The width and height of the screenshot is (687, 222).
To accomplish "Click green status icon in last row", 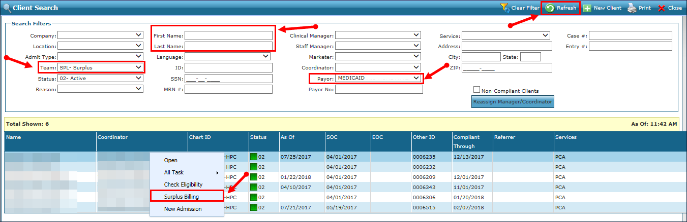I will click(x=254, y=208).
